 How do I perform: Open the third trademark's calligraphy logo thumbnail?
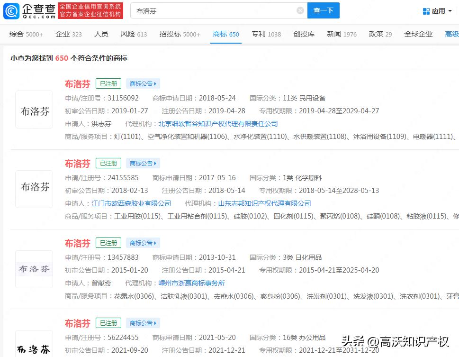tap(34, 269)
